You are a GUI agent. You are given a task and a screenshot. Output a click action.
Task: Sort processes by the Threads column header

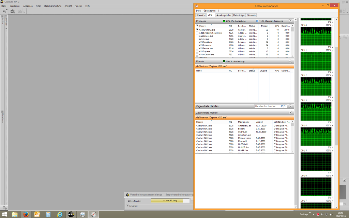(x=264, y=26)
